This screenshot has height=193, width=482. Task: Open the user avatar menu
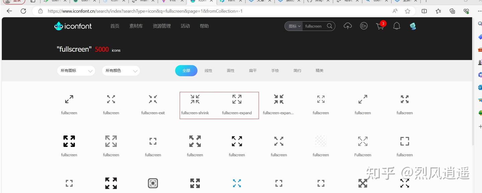point(413,26)
